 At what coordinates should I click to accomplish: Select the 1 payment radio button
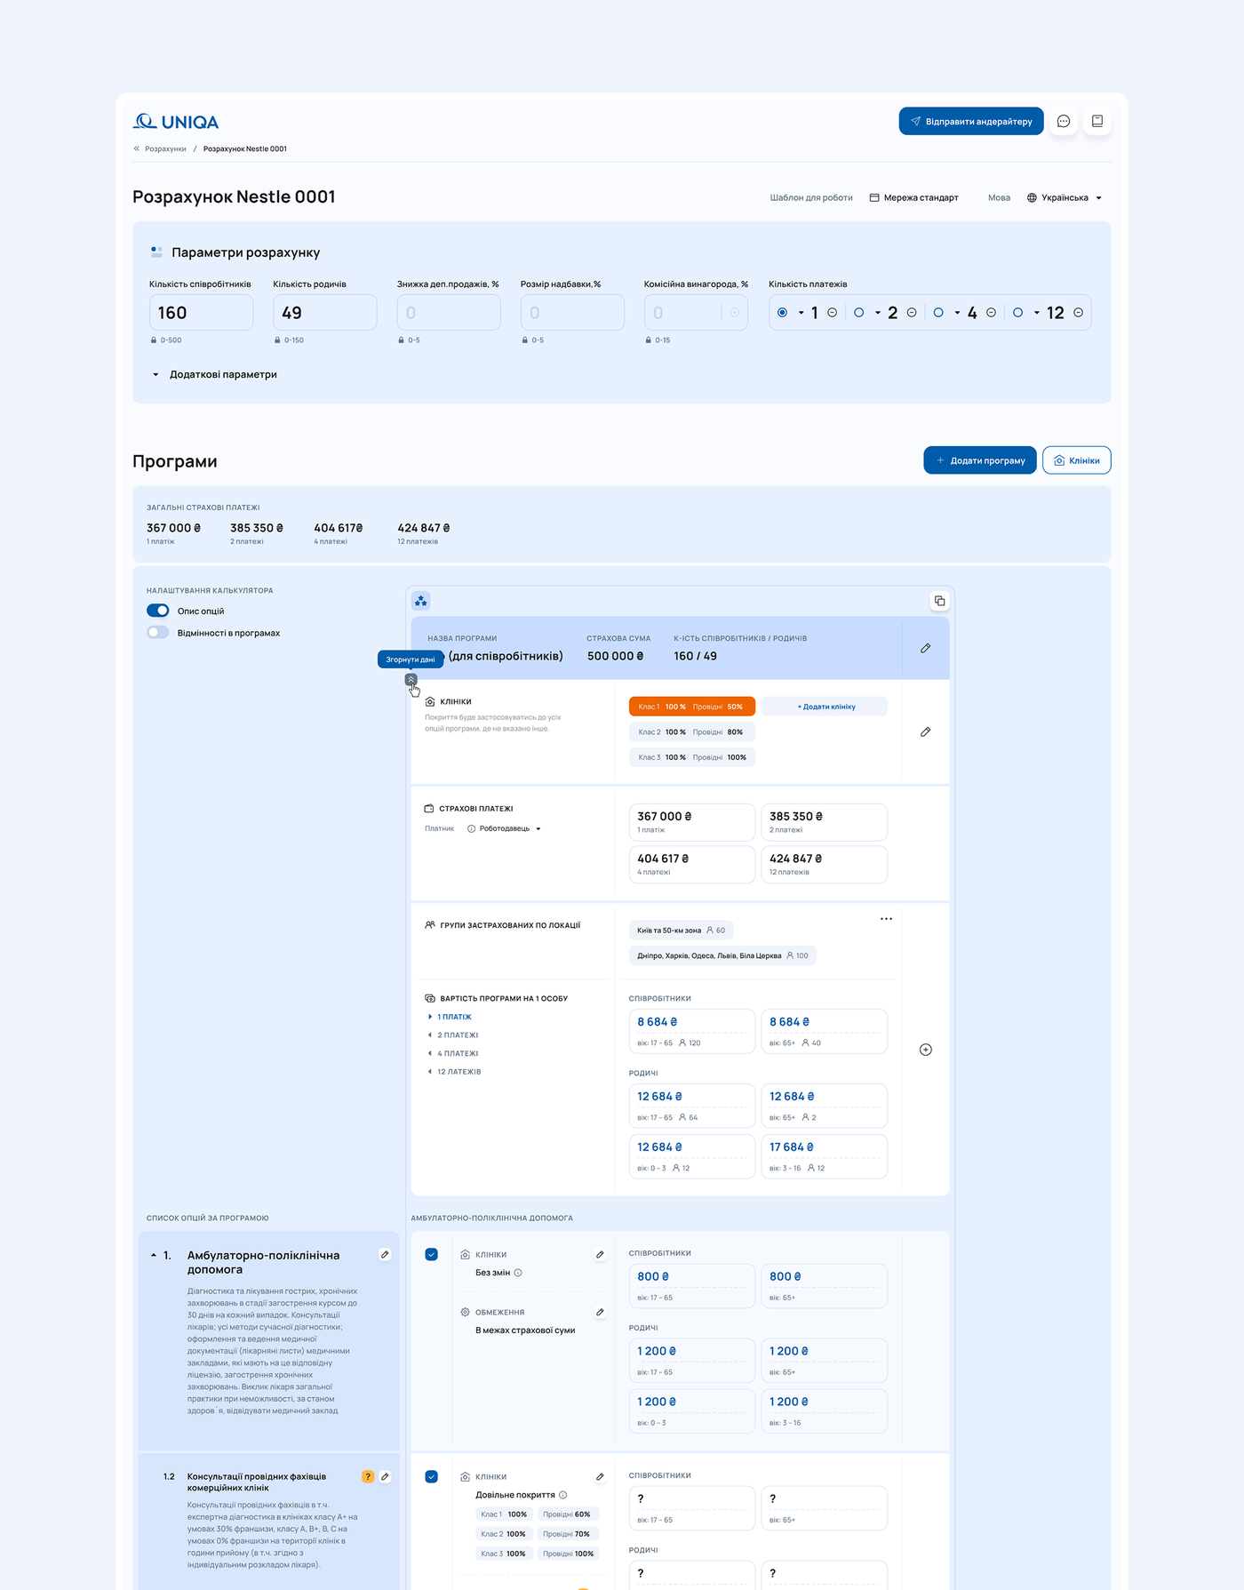pos(782,313)
